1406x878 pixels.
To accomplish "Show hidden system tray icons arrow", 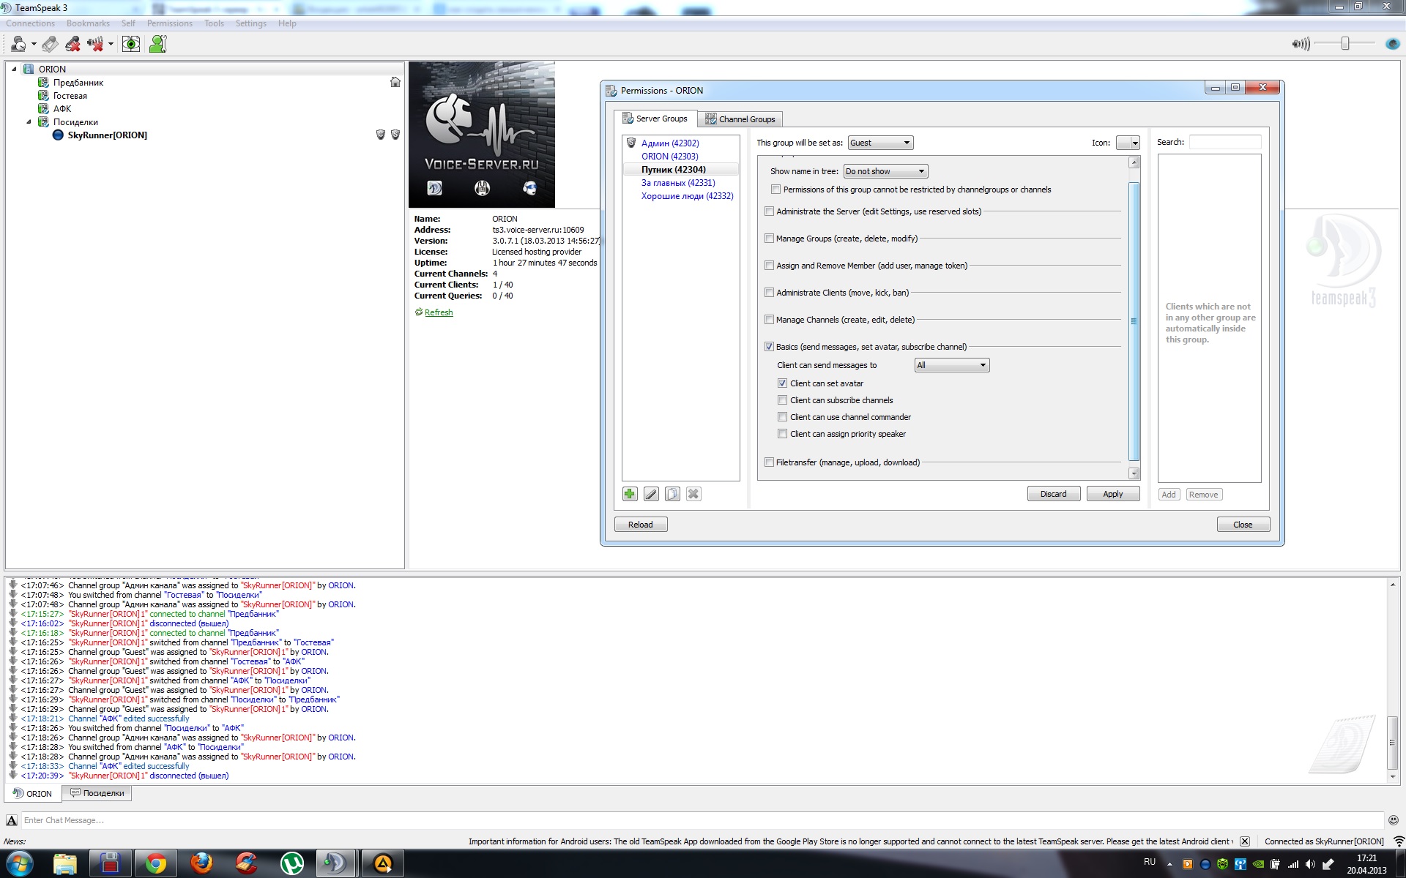I will (1169, 864).
